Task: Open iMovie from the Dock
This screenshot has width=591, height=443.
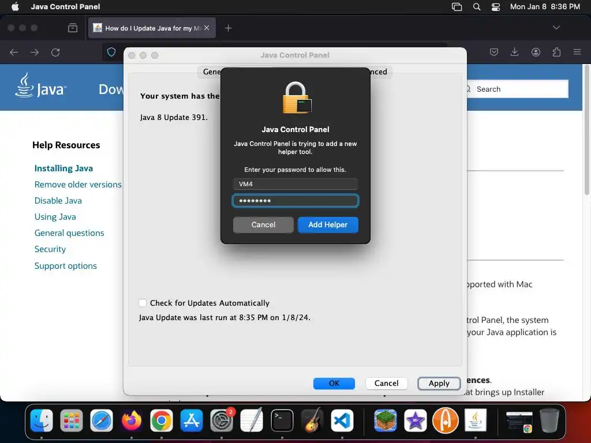Action: [x=416, y=421]
